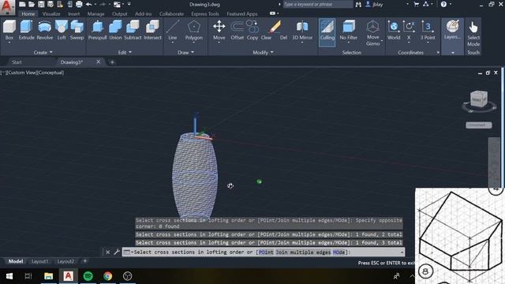Click the POint option in command line

[x=266, y=252]
